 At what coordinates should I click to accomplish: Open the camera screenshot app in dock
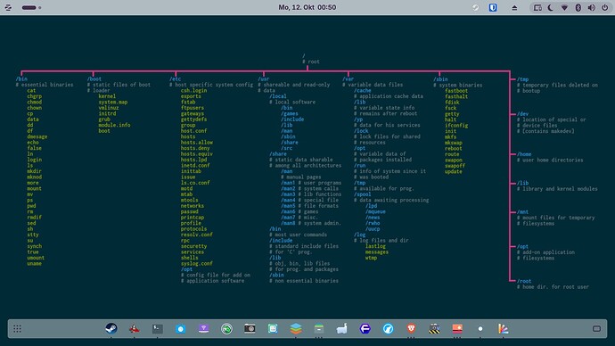[250, 328]
